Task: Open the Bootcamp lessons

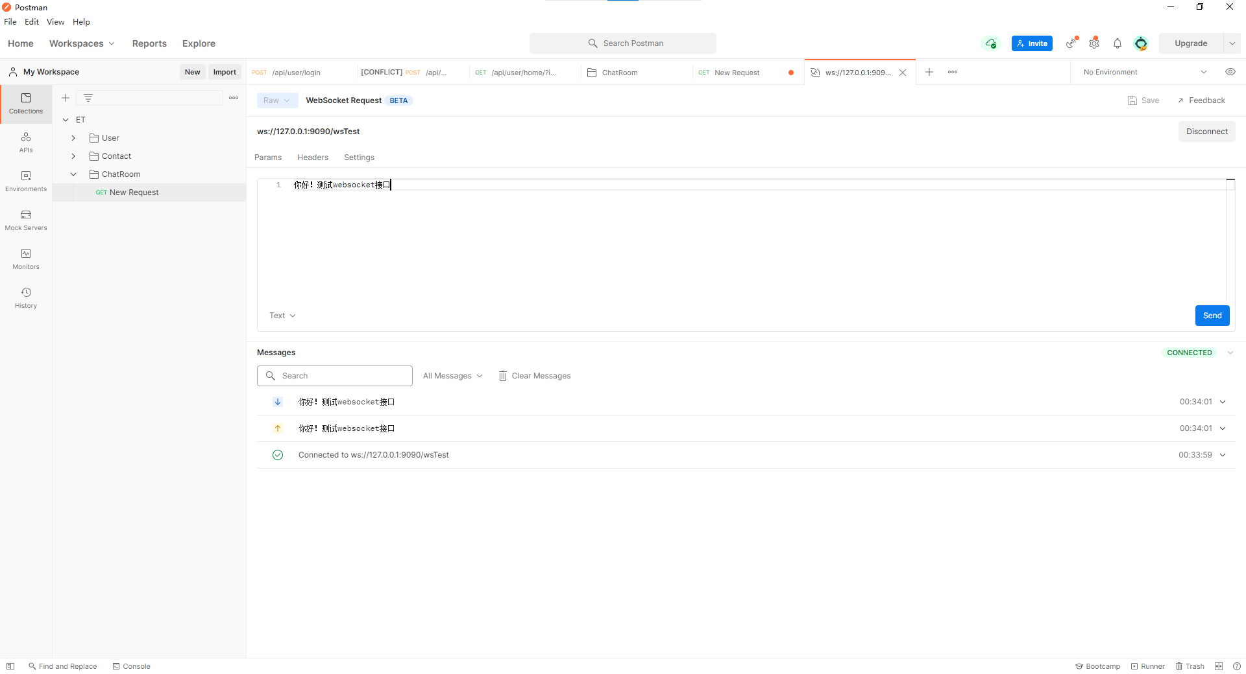Action: (1097, 666)
